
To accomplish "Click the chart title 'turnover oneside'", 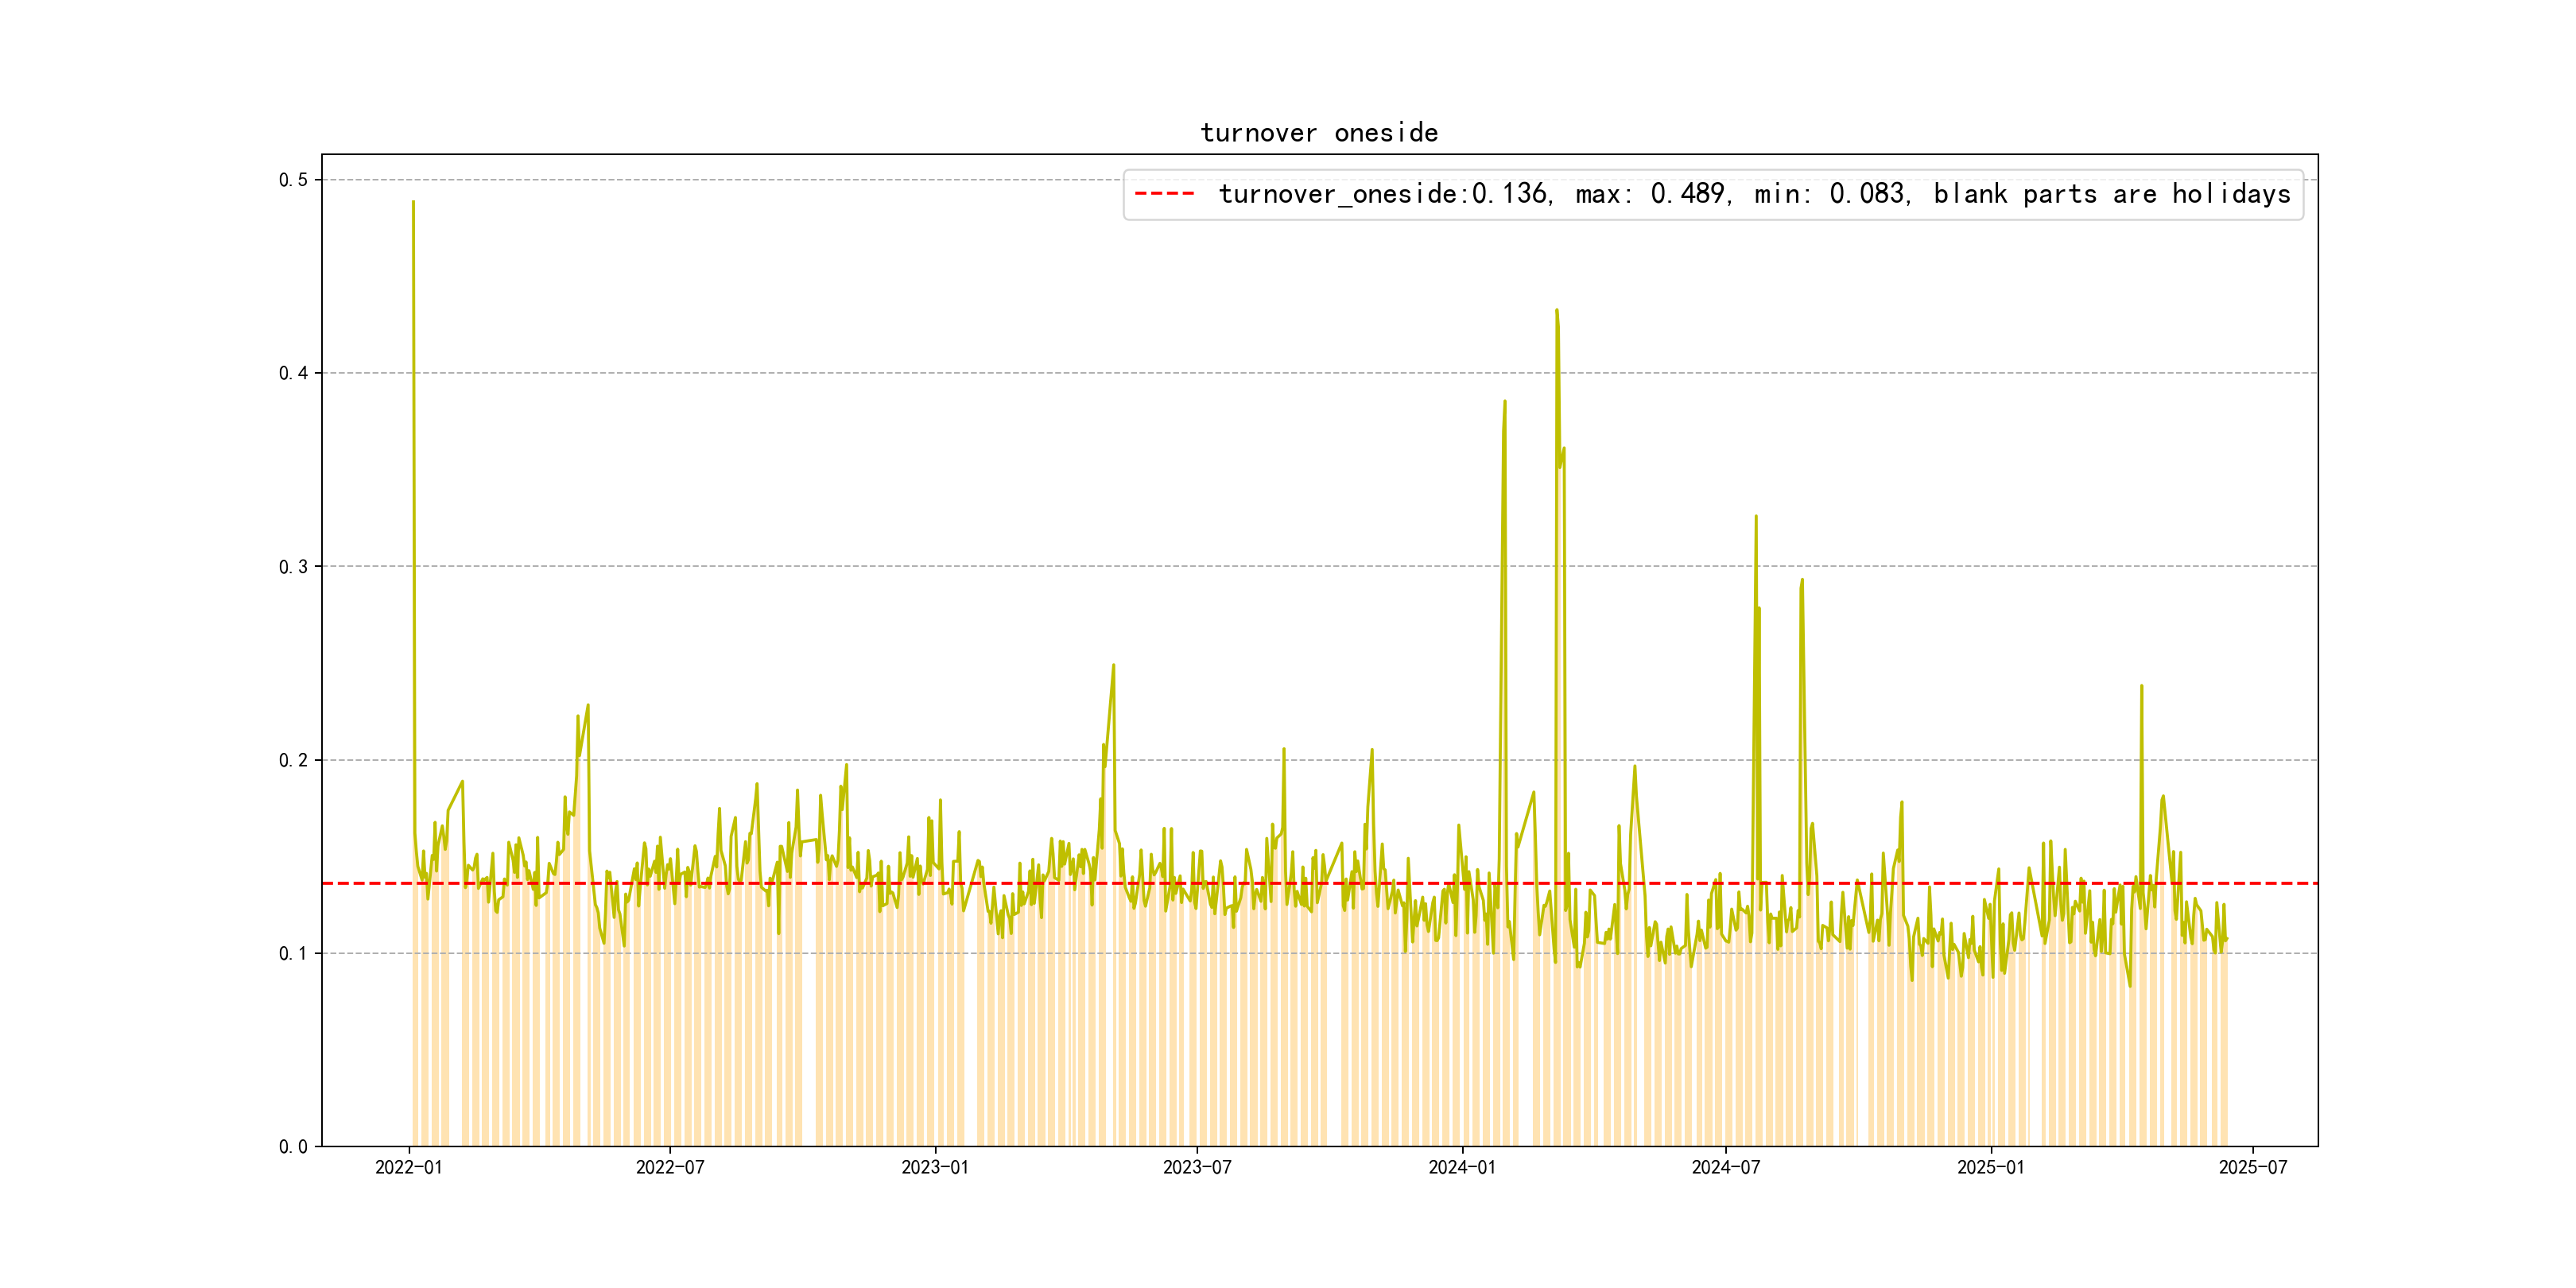I will [1318, 133].
